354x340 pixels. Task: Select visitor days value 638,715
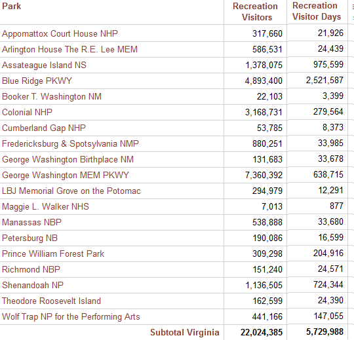tap(328, 175)
